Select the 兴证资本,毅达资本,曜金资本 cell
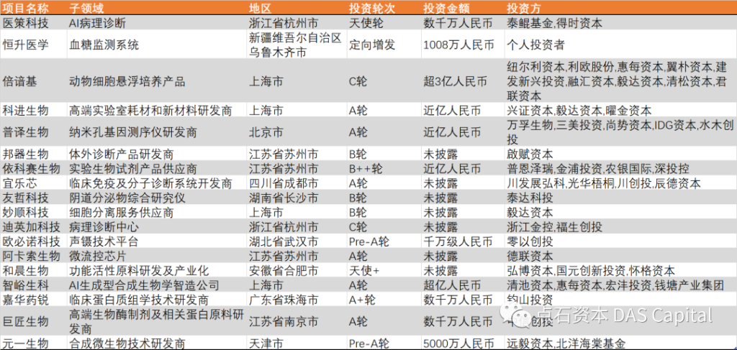 pyautogui.click(x=621, y=110)
